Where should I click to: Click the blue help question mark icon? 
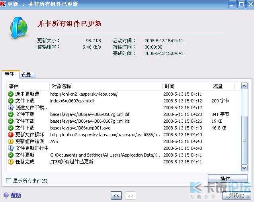6,195
